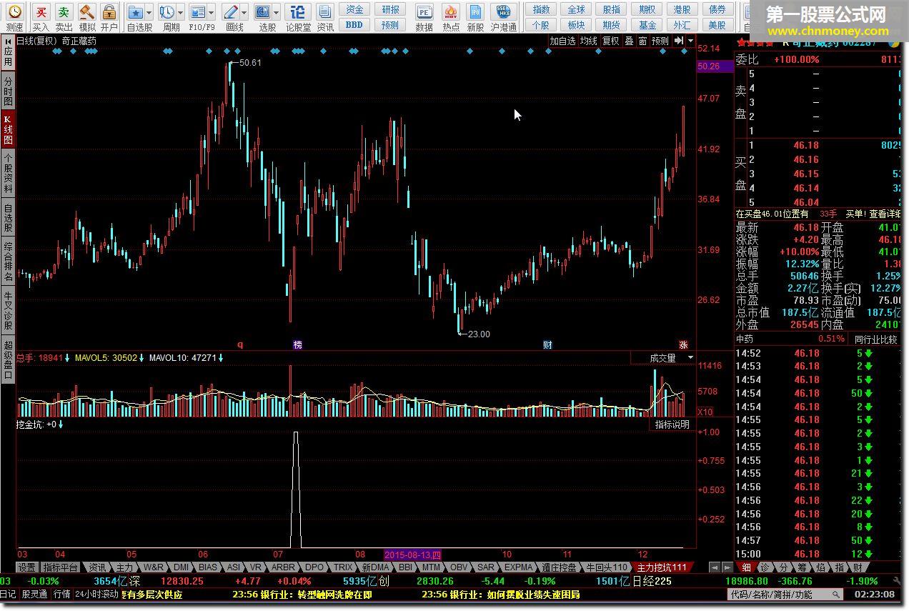Screen dimensions: 909x611
Task: Open the 数据 PE data icon
Action: tap(424, 12)
